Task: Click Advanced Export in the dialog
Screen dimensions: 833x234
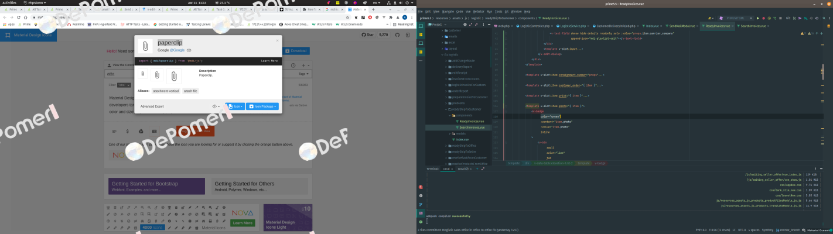Action: click(x=152, y=106)
